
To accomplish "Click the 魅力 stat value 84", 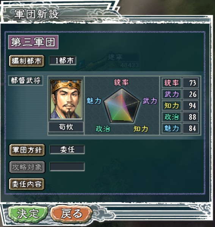I will pos(191,128).
